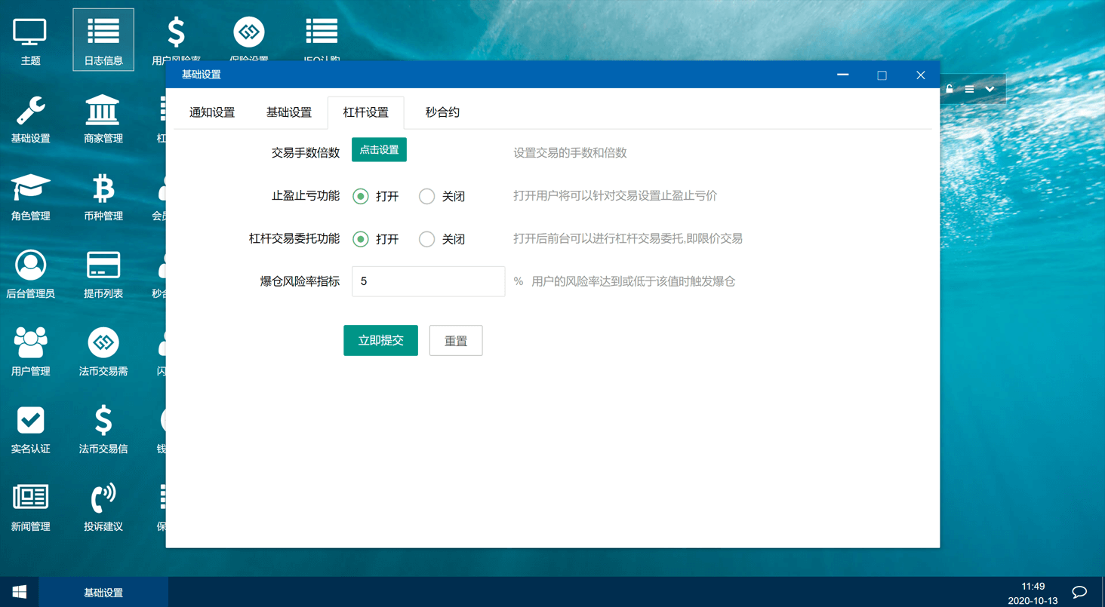1105x607 pixels.
Task: Expand the chevron-down arrow beside window
Action: pyautogui.click(x=990, y=89)
